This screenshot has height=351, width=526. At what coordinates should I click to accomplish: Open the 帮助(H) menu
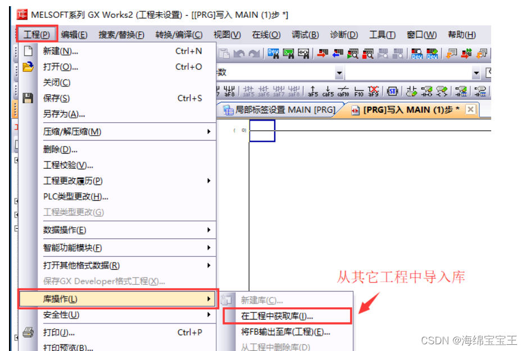click(461, 34)
